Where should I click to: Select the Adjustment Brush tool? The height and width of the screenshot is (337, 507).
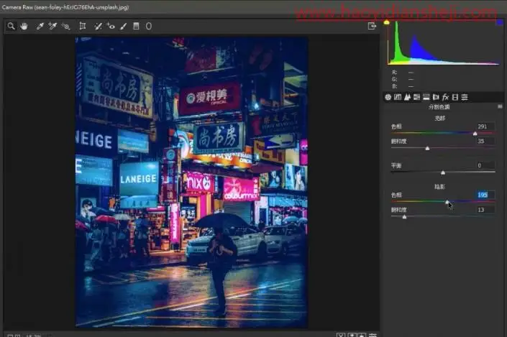pos(123,26)
